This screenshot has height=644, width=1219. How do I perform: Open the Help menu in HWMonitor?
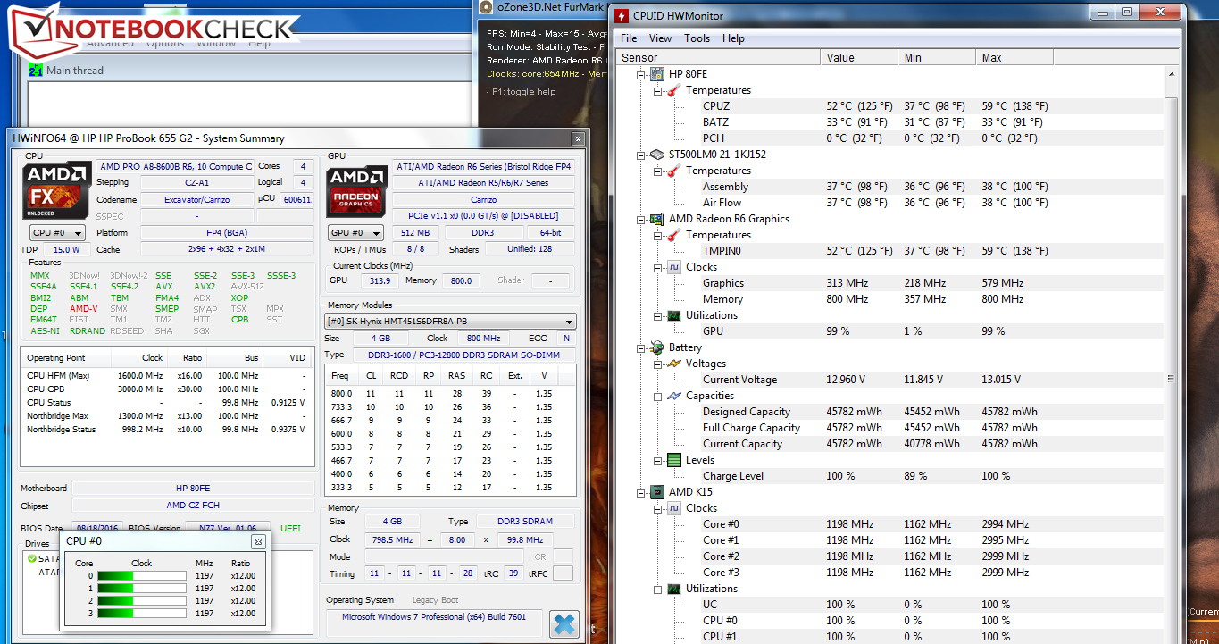(x=733, y=38)
